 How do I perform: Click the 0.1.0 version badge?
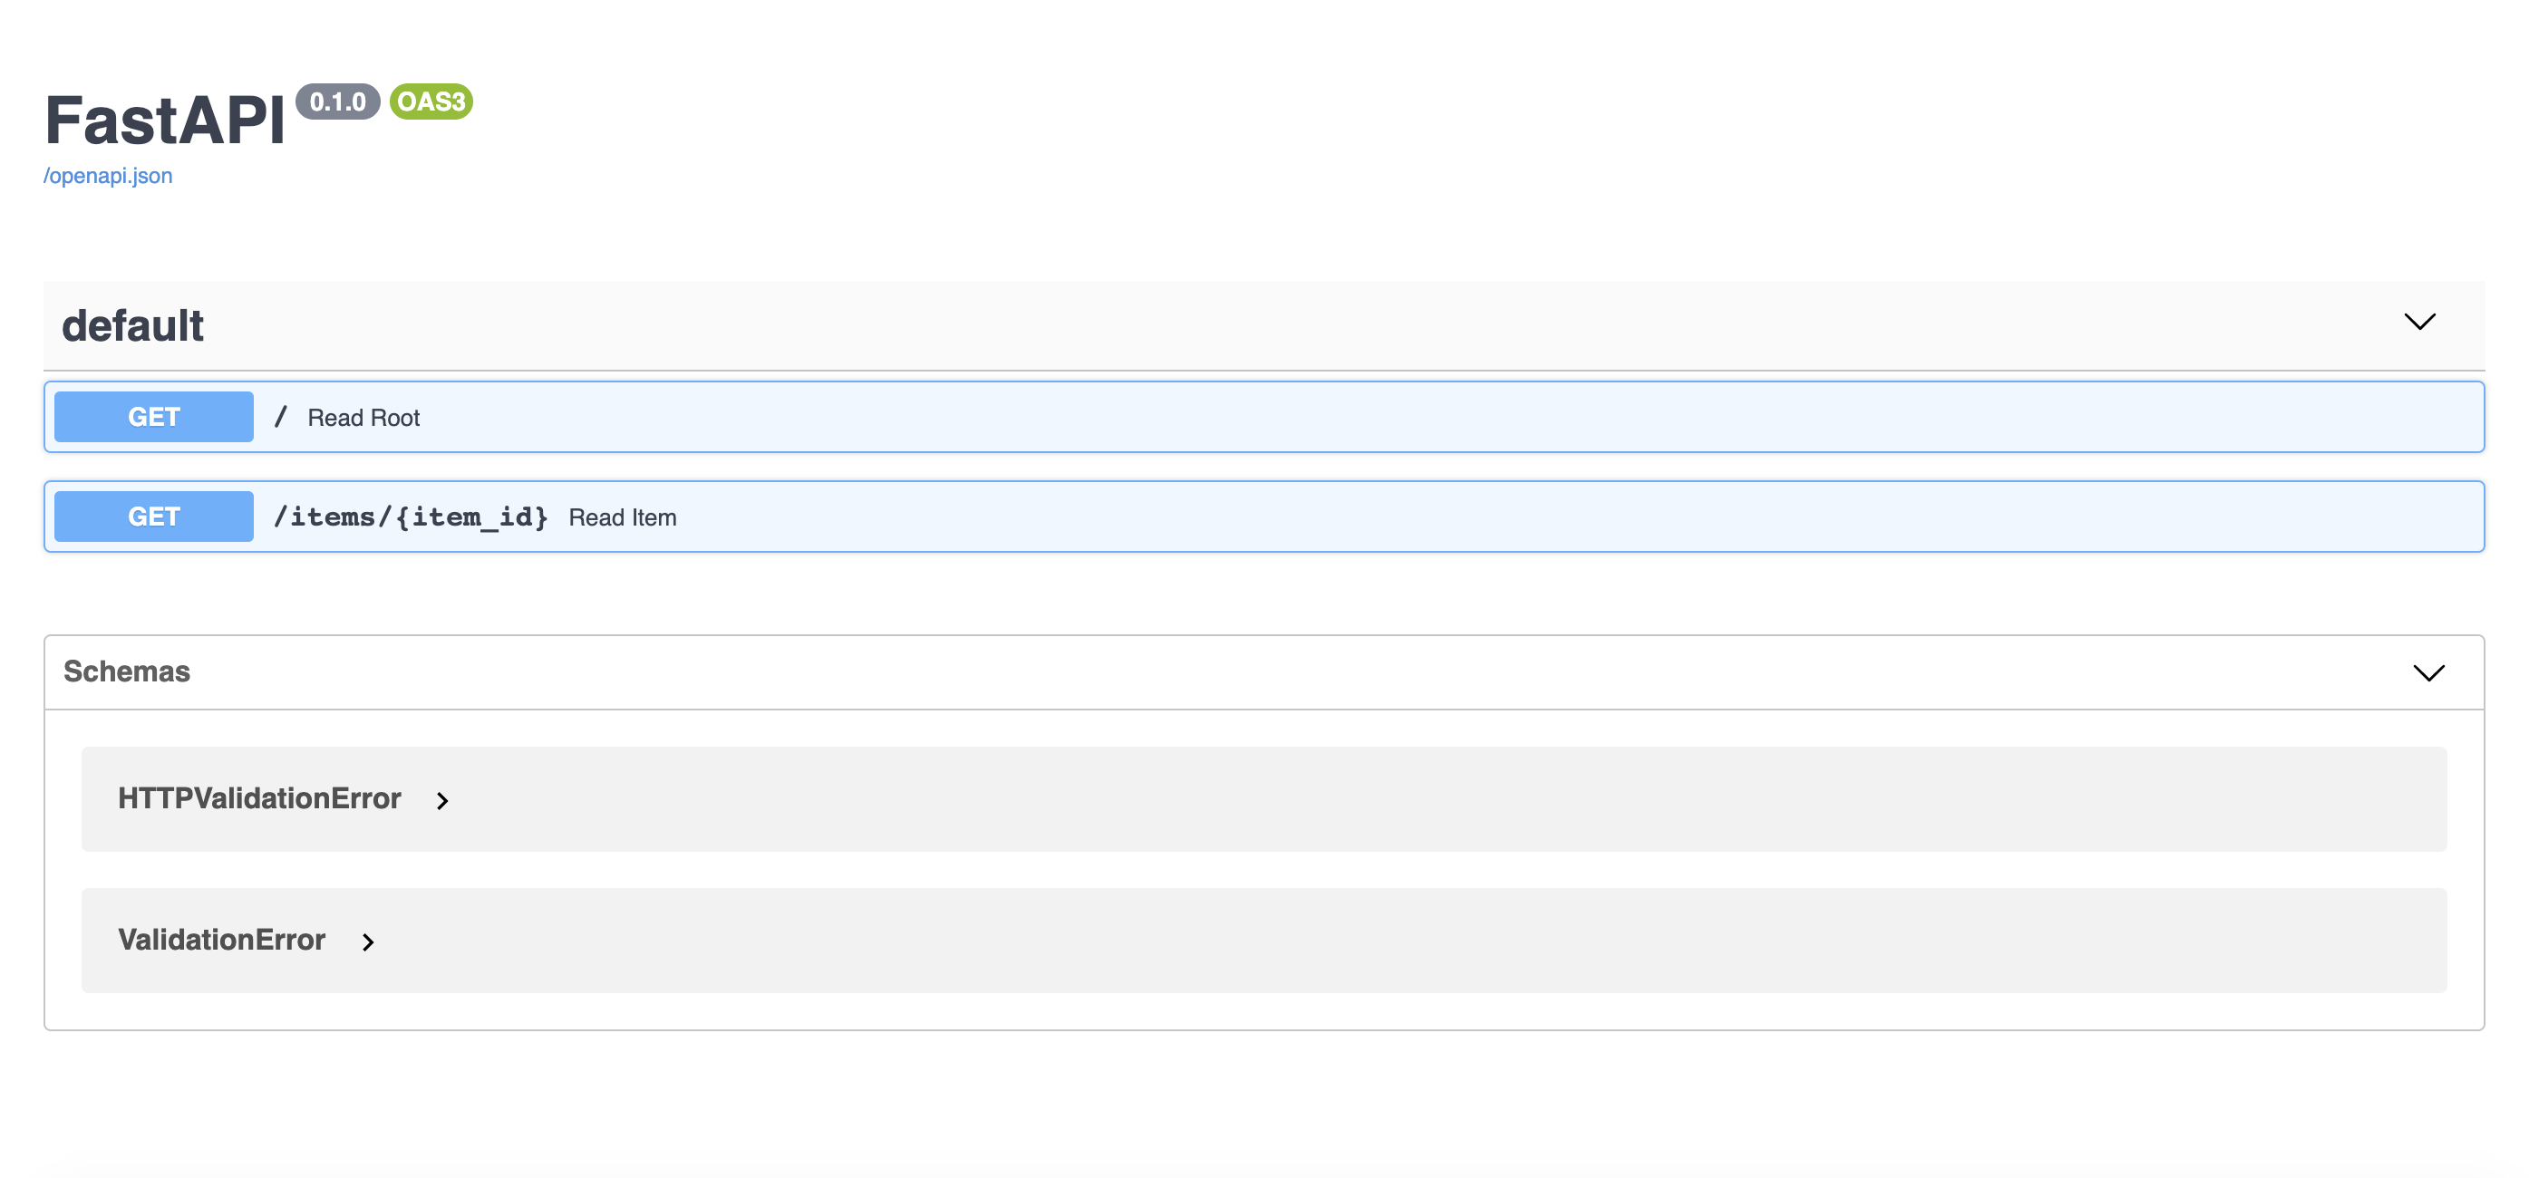336,102
